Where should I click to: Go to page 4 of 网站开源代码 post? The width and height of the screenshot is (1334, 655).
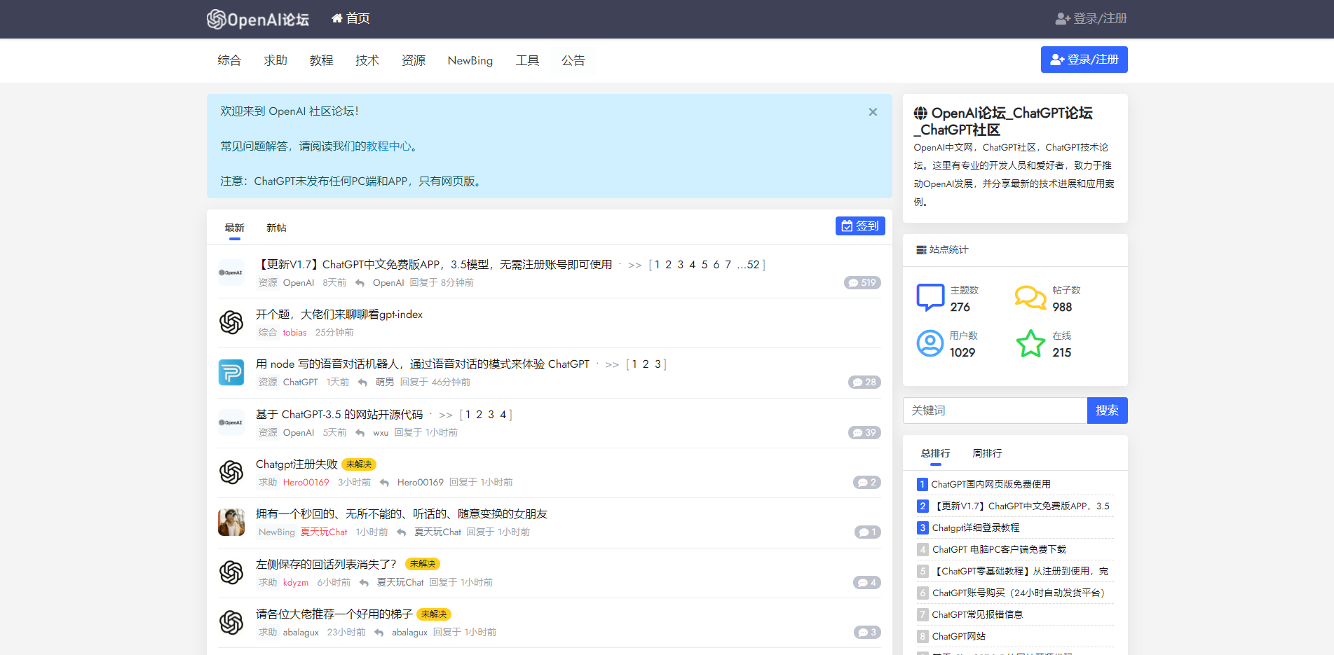[x=503, y=415]
